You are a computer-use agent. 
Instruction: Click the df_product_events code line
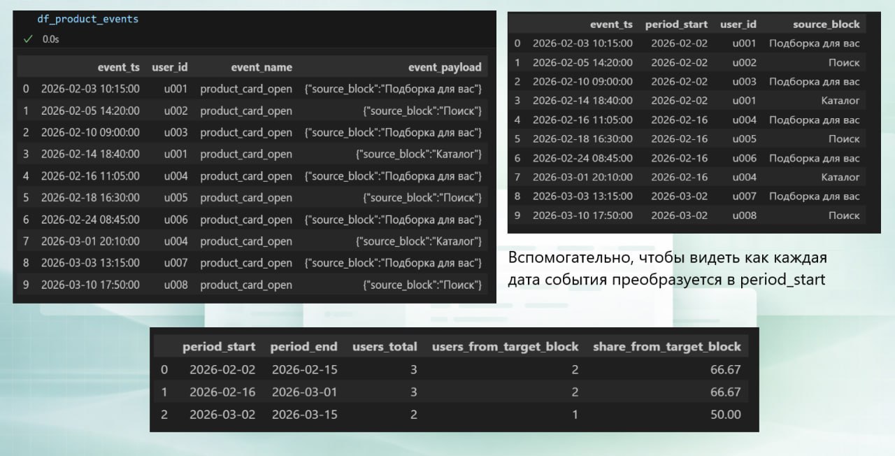point(87,19)
